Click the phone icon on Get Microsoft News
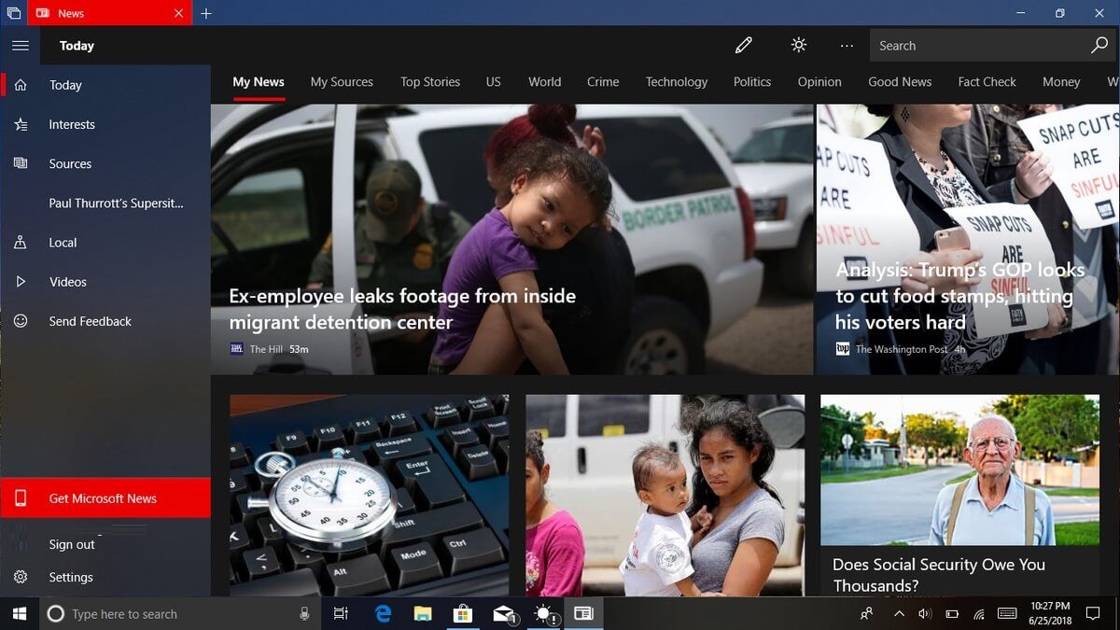The width and height of the screenshot is (1120, 630). click(21, 498)
